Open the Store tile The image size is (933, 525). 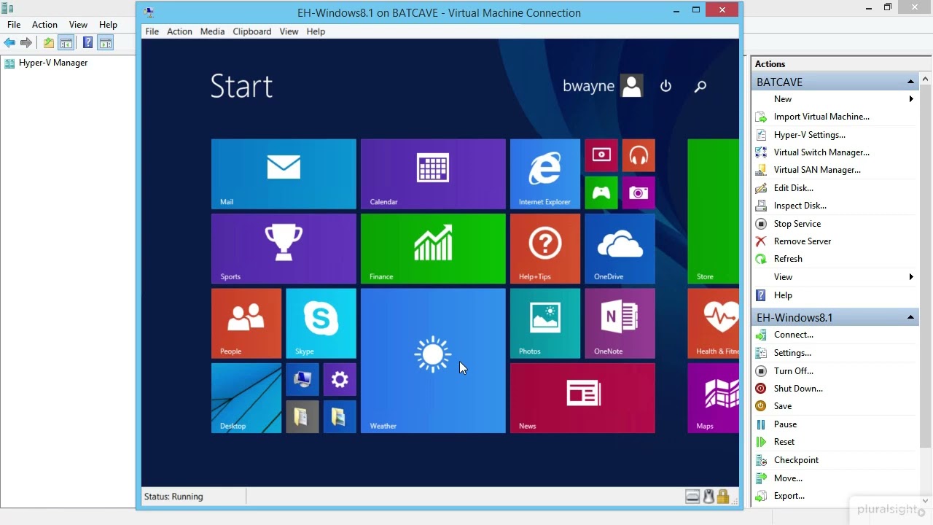pyautogui.click(x=713, y=211)
